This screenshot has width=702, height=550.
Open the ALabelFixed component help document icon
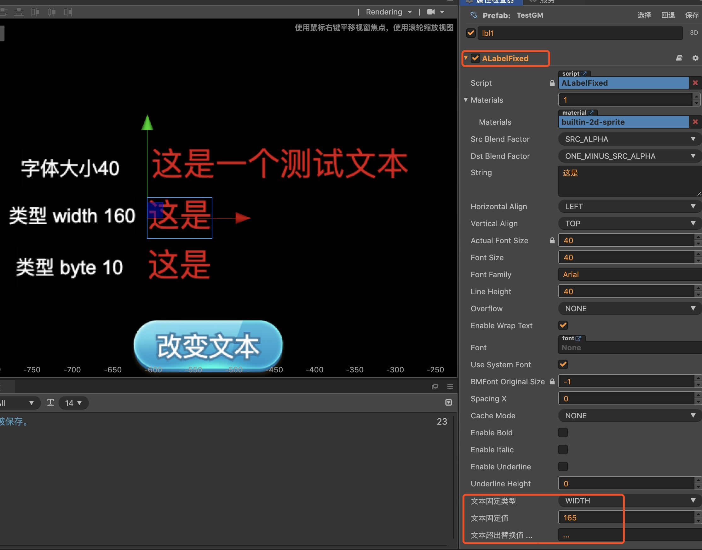pos(679,58)
